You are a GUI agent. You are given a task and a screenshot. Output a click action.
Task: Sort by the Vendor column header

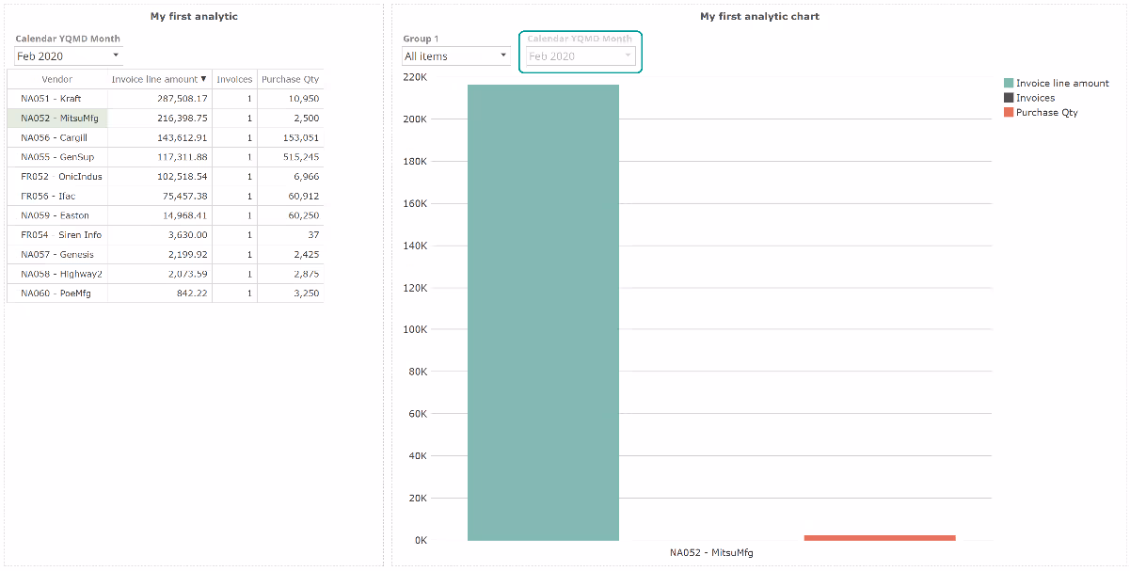click(x=57, y=79)
